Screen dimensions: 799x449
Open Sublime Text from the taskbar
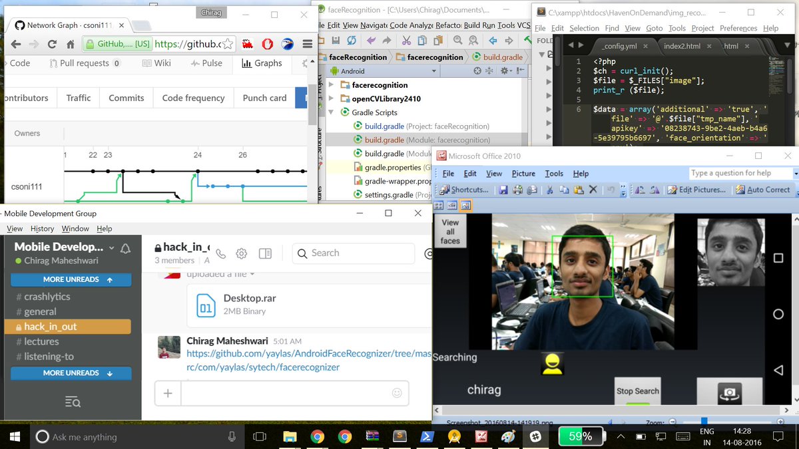(x=399, y=437)
